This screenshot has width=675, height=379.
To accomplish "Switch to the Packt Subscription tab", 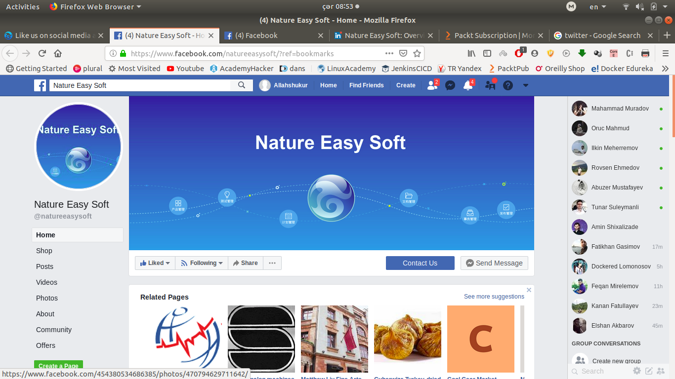I will click(493, 36).
